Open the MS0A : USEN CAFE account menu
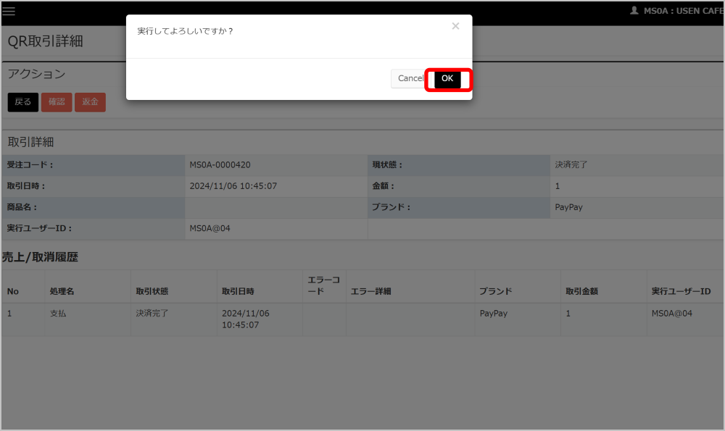This screenshot has width=725, height=431. [681, 11]
